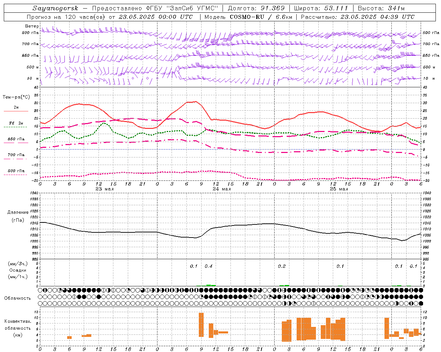Screen dimensions: 441x352
Task: Click the '25 мая' date label
Action: coord(339,189)
